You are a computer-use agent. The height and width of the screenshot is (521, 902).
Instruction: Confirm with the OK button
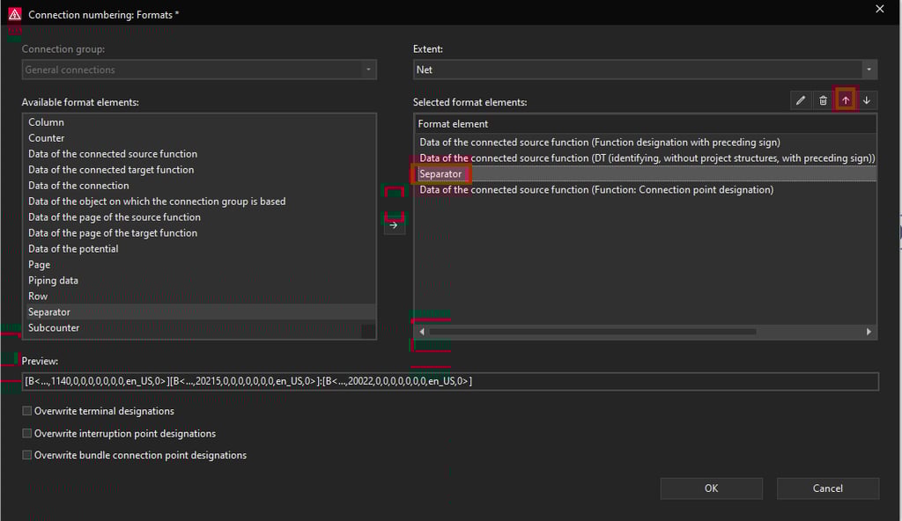(x=711, y=488)
